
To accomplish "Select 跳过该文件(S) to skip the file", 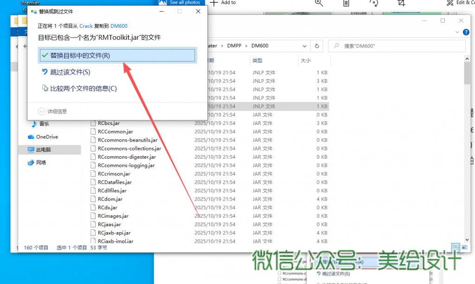I will [x=70, y=72].
